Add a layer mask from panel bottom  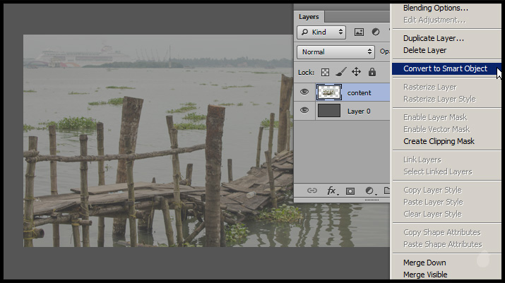click(x=350, y=191)
